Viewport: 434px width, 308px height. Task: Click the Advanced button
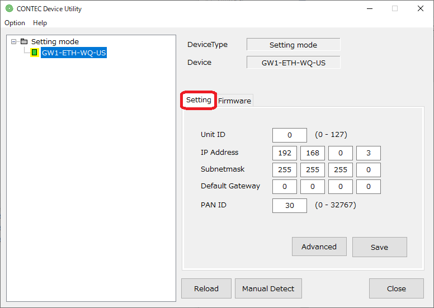pos(319,247)
